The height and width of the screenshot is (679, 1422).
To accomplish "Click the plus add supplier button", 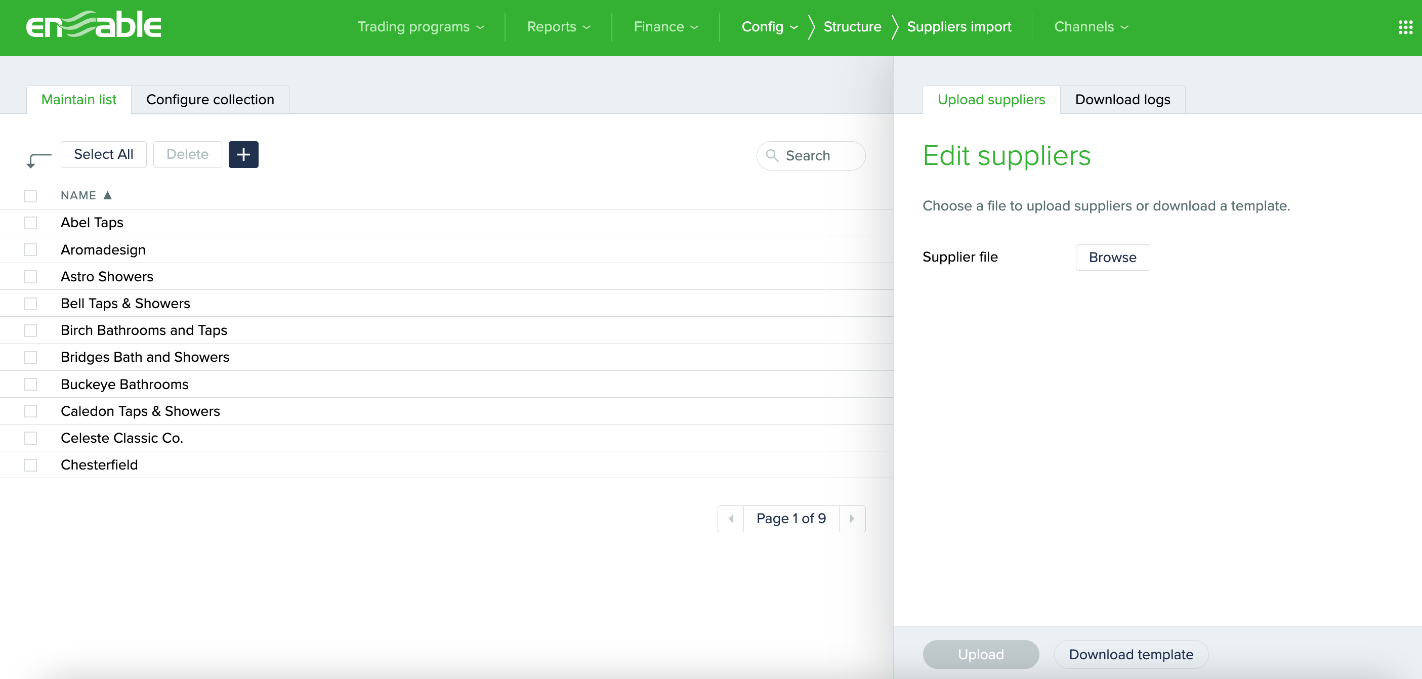I will tap(243, 154).
